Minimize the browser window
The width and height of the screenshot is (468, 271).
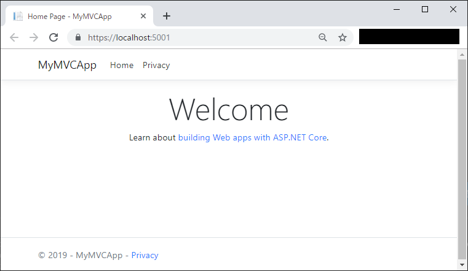point(397,9)
